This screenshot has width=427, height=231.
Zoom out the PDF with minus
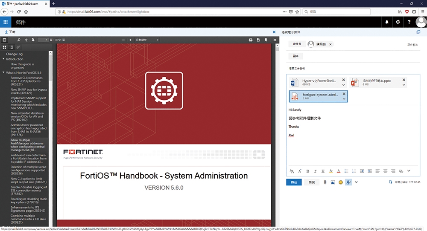tap(123, 40)
